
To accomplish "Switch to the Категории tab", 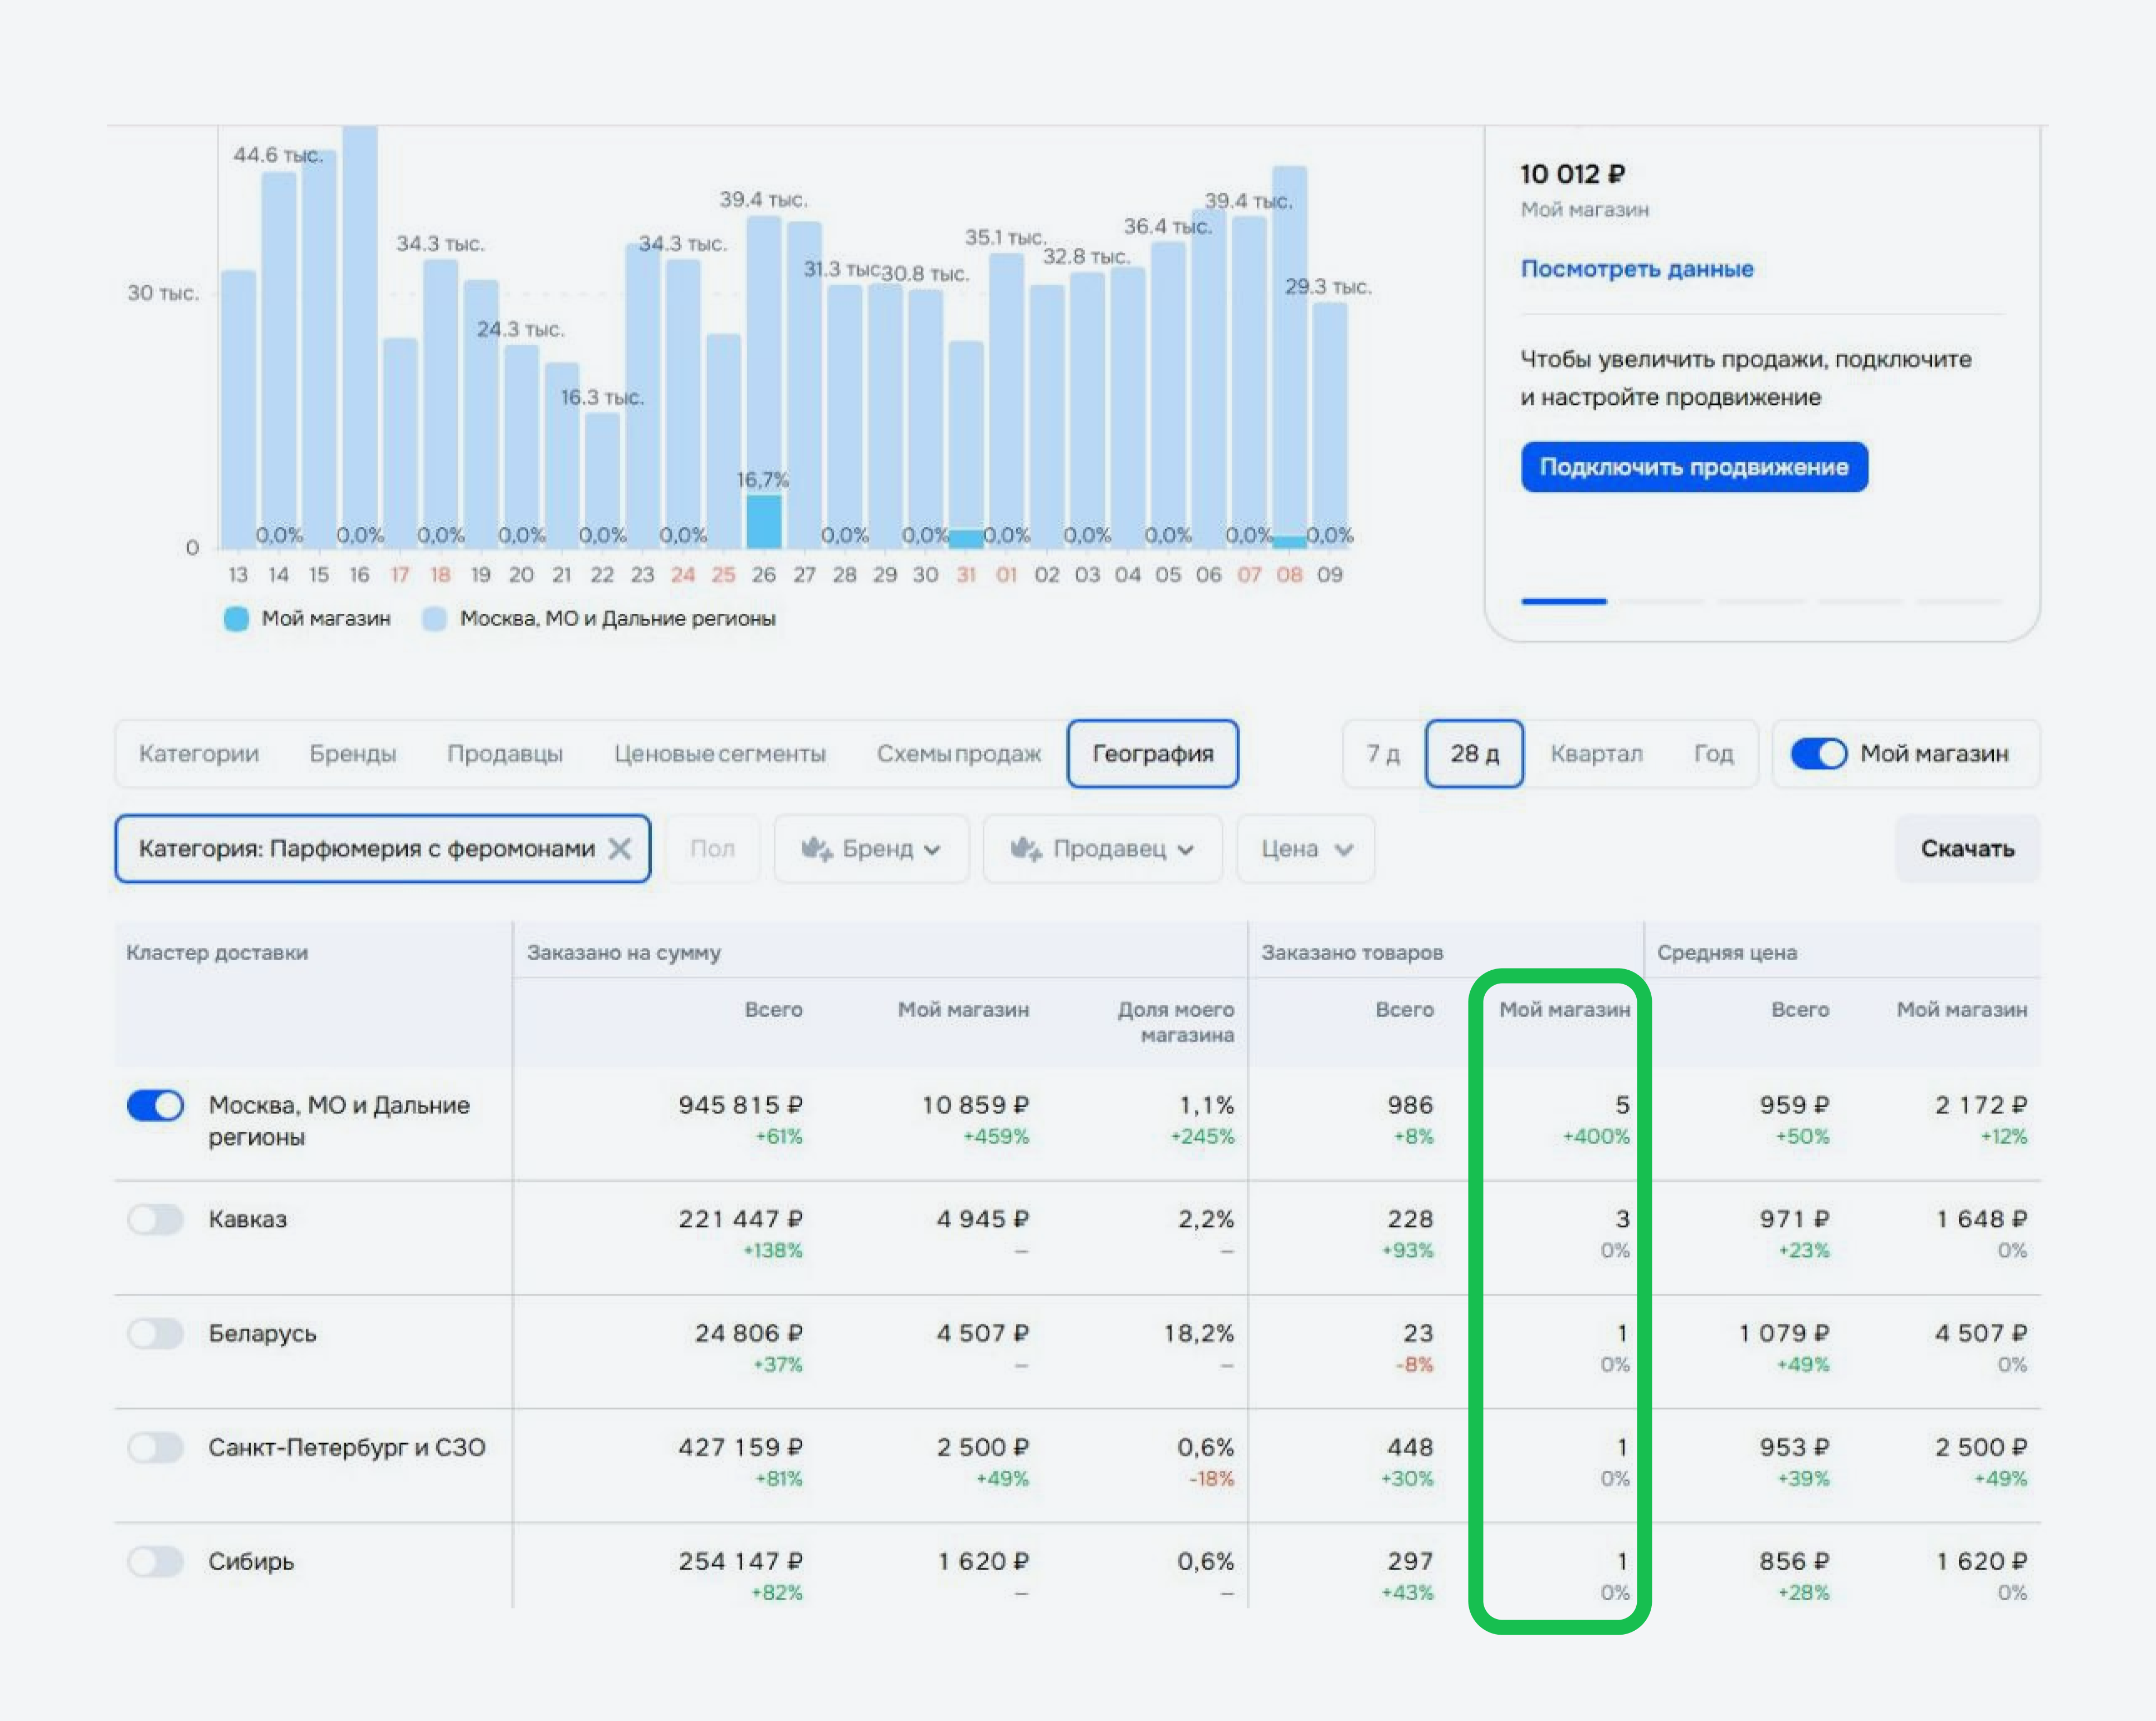I will (x=198, y=754).
